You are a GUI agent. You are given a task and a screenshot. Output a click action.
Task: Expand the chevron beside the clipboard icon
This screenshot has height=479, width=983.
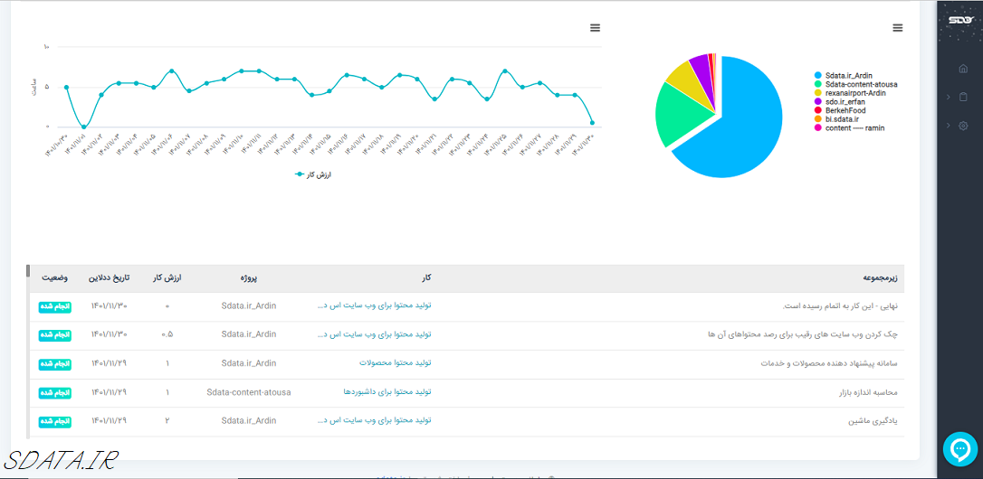point(947,97)
